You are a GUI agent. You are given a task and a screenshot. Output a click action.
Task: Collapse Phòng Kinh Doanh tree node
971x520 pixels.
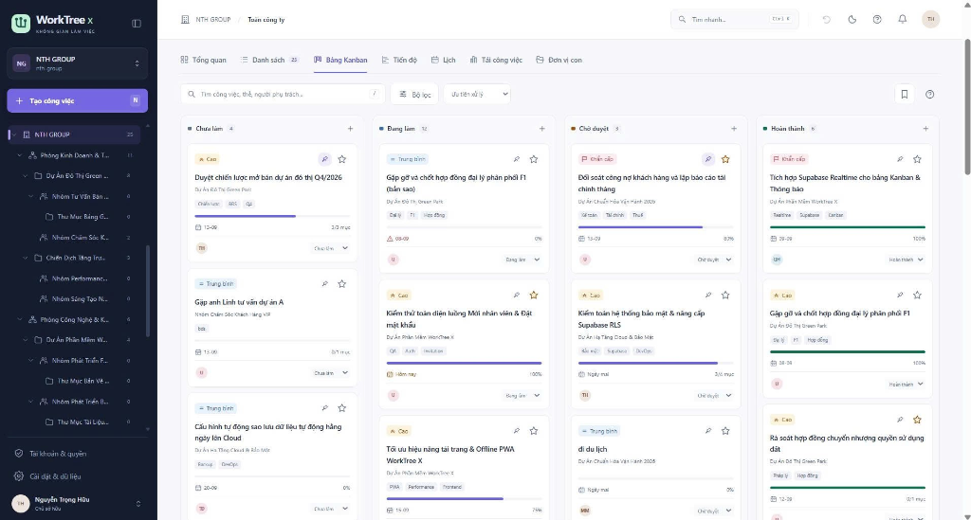[20, 155]
